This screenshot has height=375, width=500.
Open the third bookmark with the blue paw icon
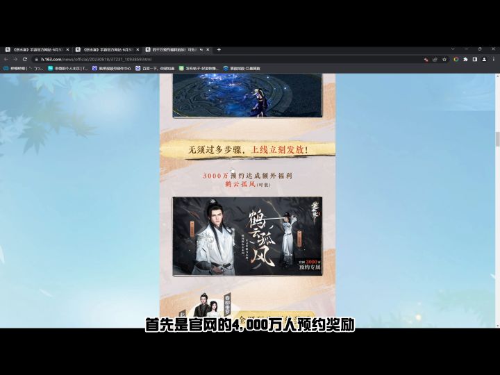click(x=112, y=68)
